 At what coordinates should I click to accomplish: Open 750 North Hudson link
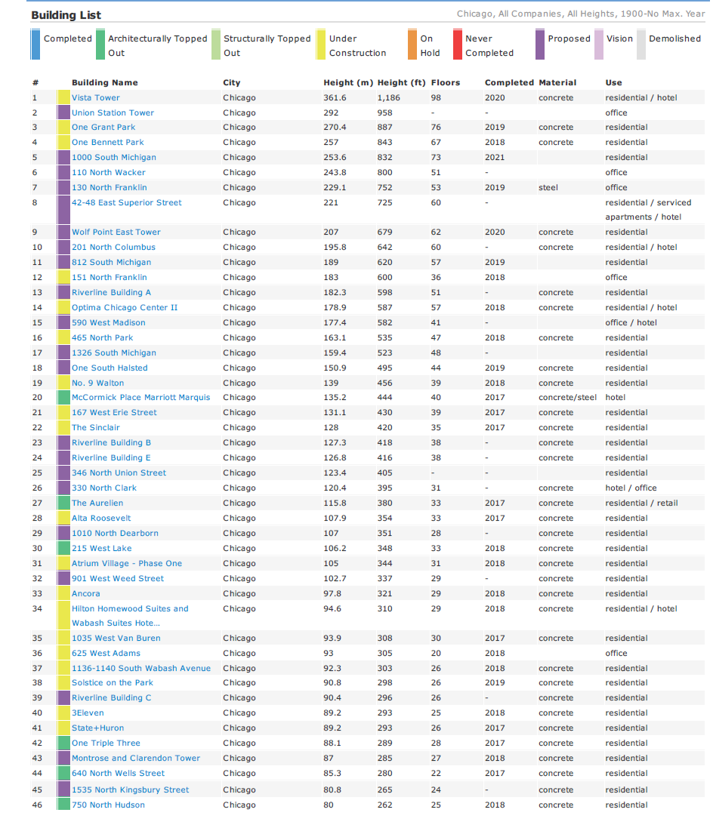(108, 805)
